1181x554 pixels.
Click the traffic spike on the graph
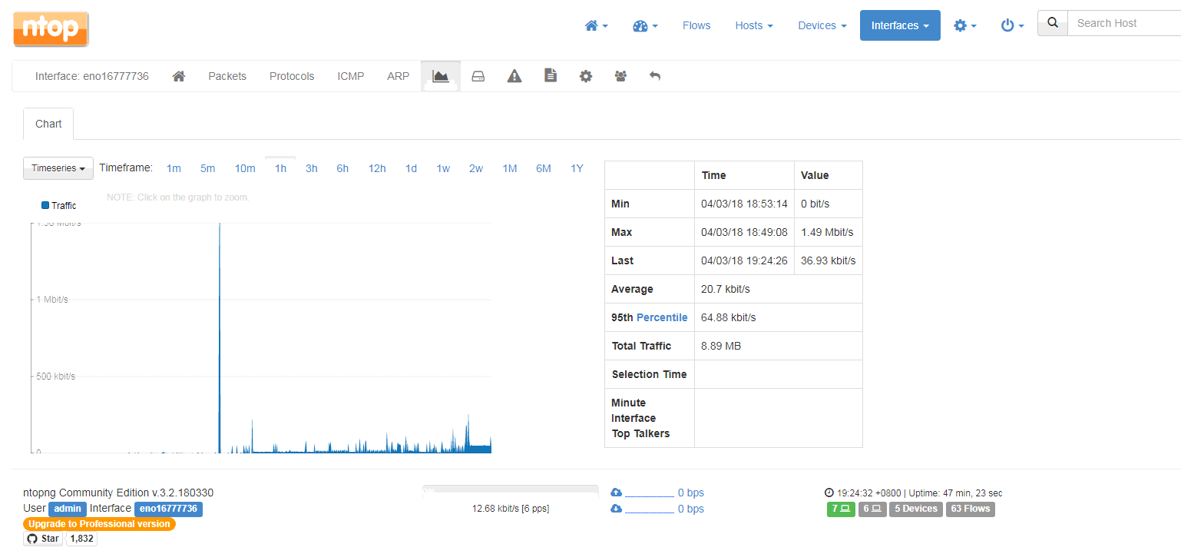[220, 338]
